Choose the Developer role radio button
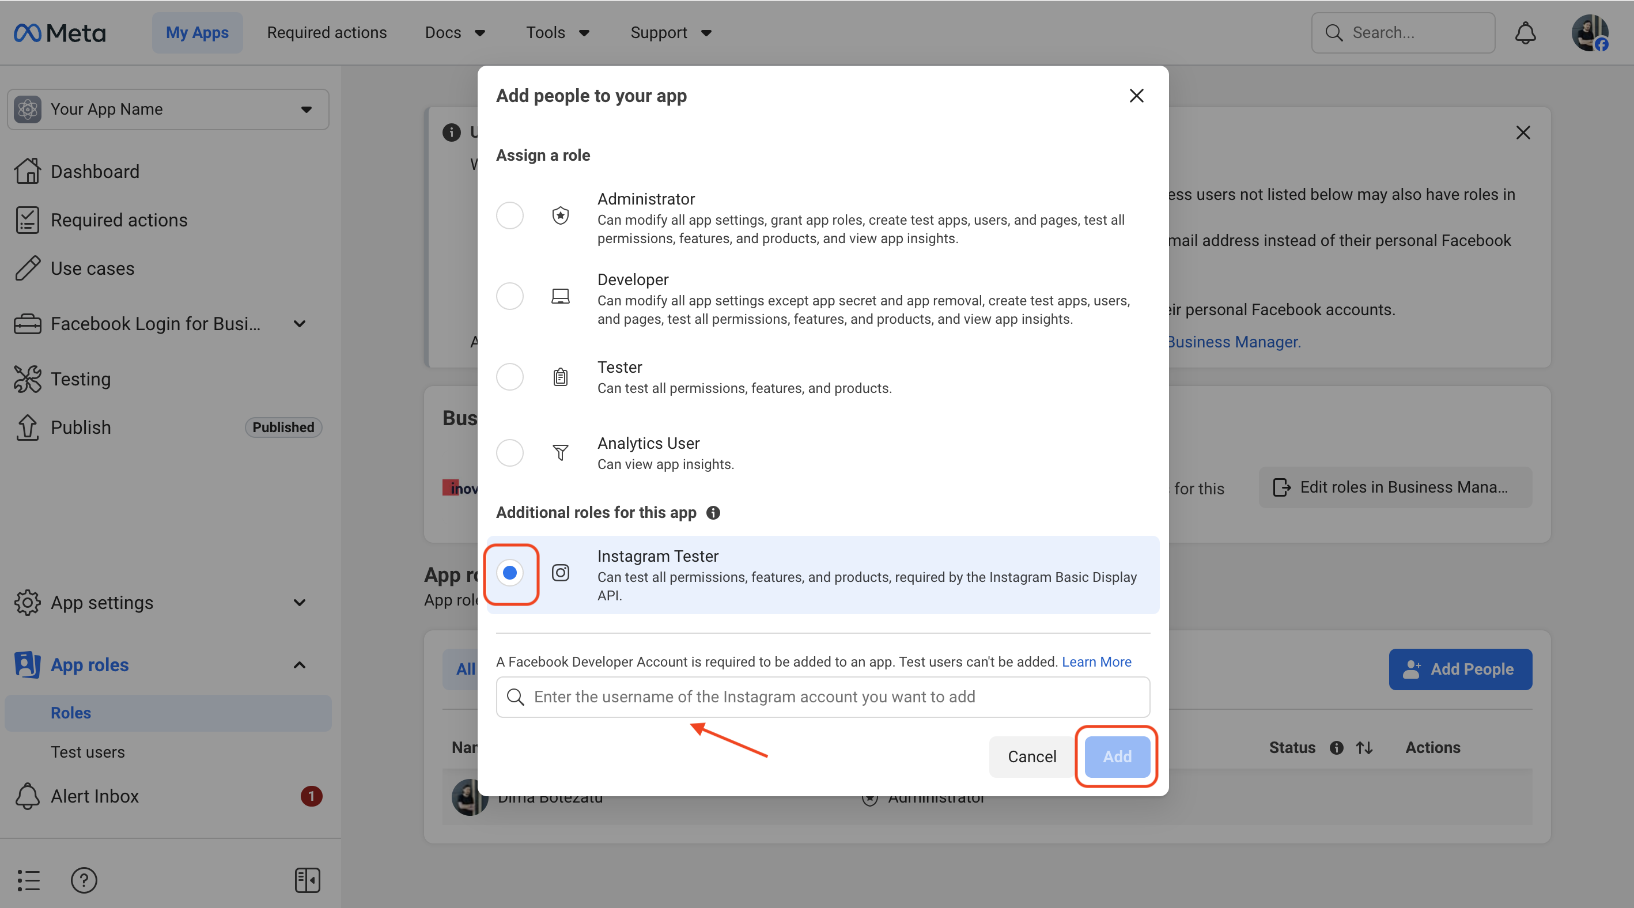 click(x=509, y=296)
